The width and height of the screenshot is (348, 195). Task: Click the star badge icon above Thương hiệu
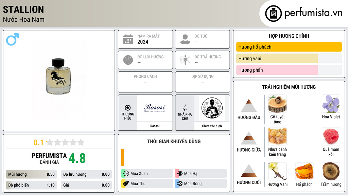click(128, 108)
